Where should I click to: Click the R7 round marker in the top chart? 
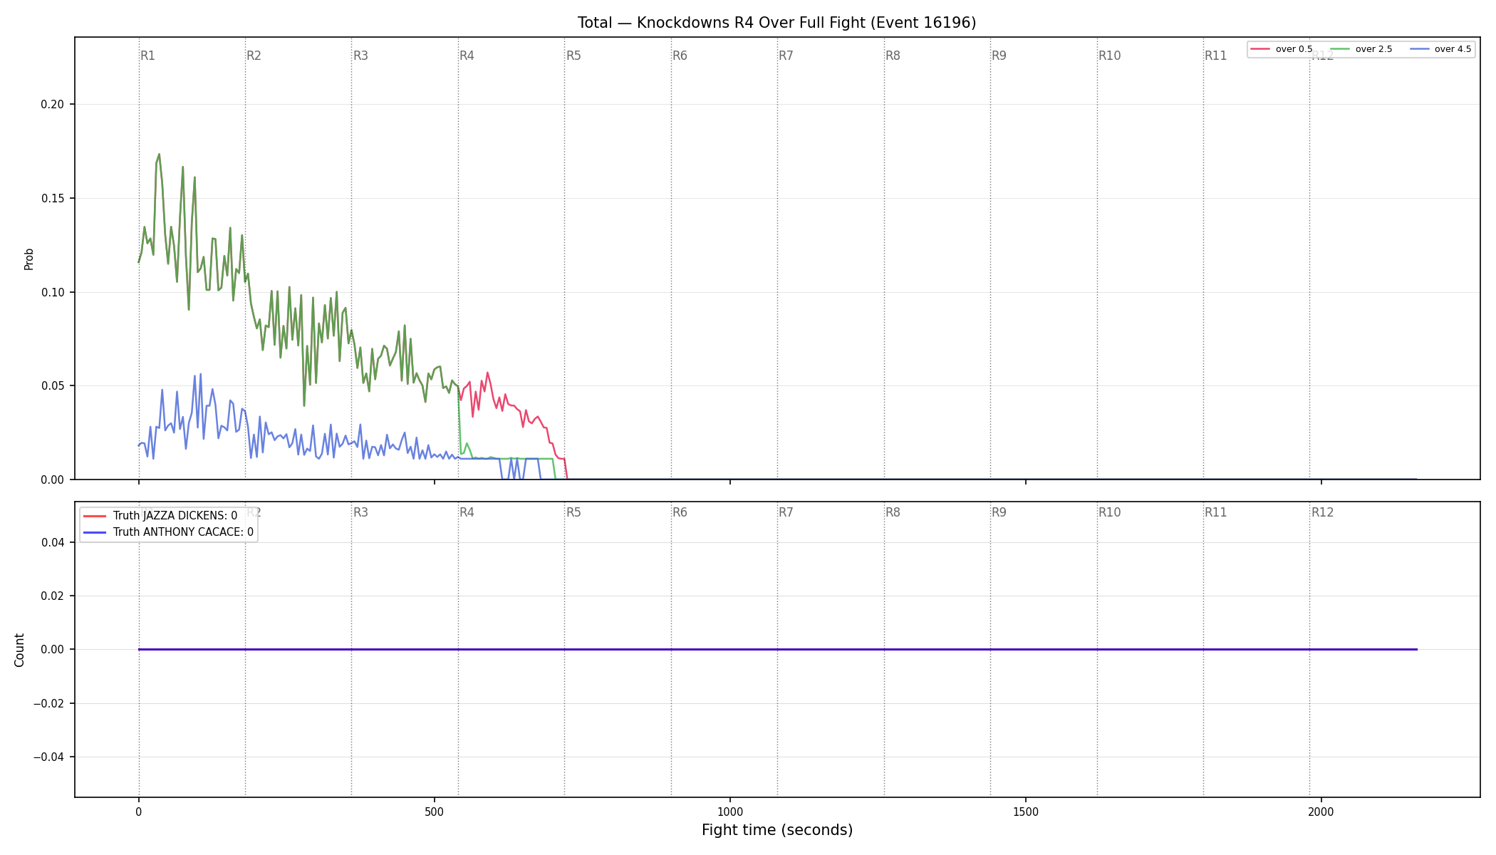[x=786, y=56]
